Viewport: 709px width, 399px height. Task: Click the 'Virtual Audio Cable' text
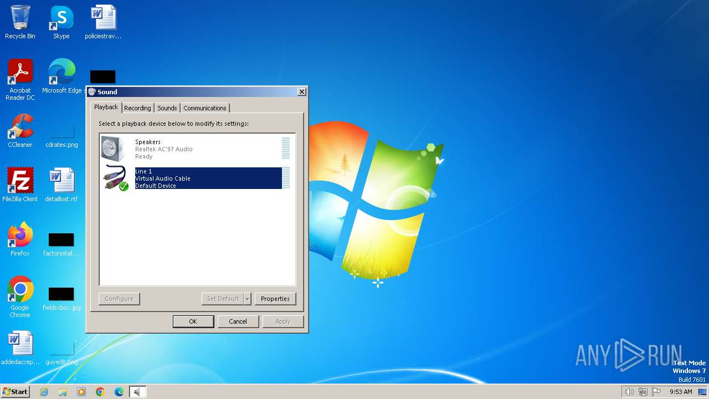[163, 178]
